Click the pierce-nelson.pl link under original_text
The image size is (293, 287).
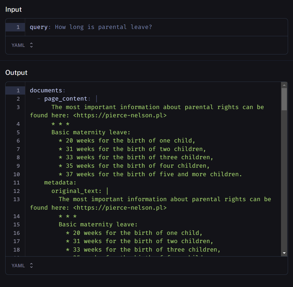tap(120, 208)
